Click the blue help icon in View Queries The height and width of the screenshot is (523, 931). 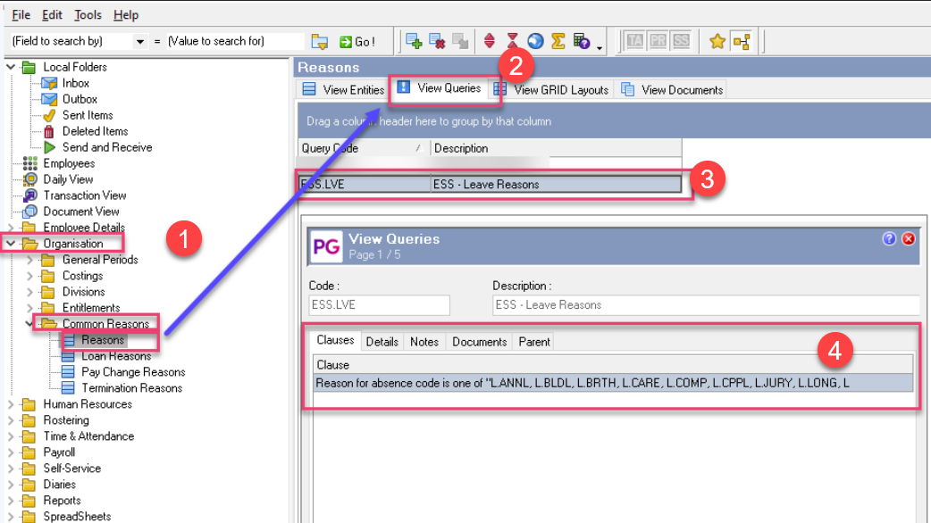889,238
